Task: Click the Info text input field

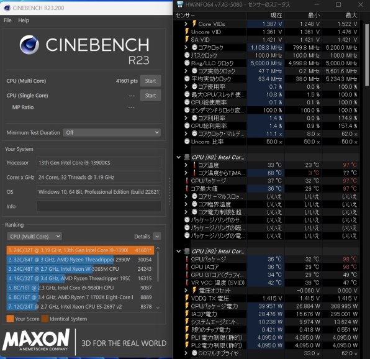Action: point(99,206)
